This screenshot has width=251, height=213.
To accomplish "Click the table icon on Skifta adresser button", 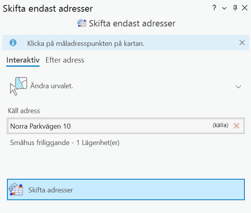I will (16, 189).
